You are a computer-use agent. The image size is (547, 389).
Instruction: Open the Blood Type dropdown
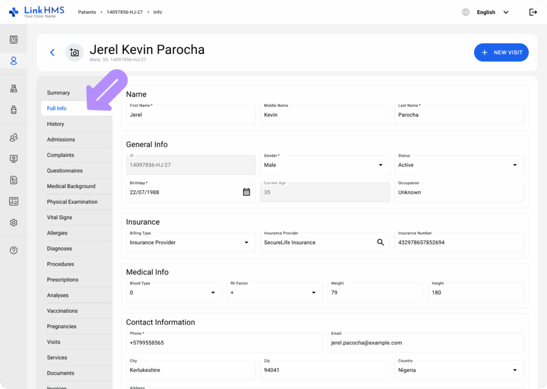click(x=174, y=292)
